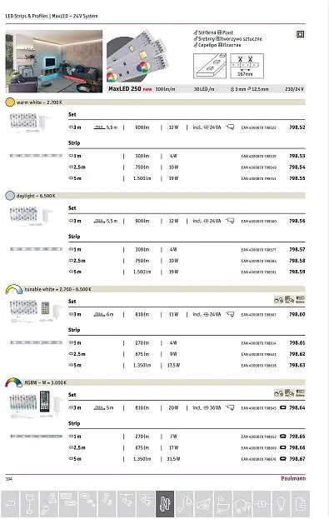Click the Paulmann brand name
This screenshot has height=519, width=329.
(293, 478)
